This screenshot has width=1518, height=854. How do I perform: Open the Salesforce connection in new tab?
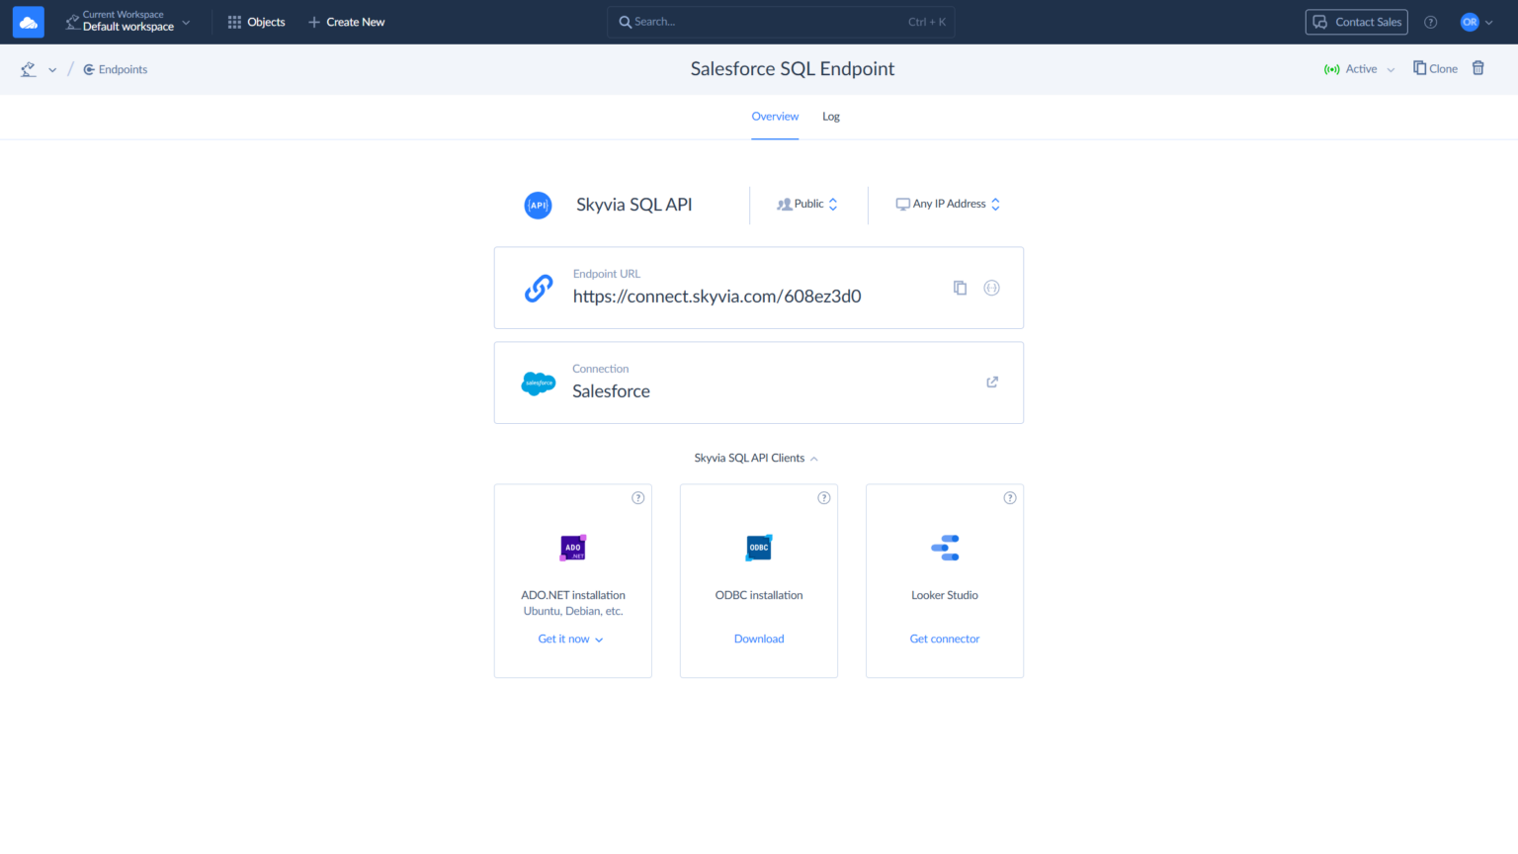991,382
